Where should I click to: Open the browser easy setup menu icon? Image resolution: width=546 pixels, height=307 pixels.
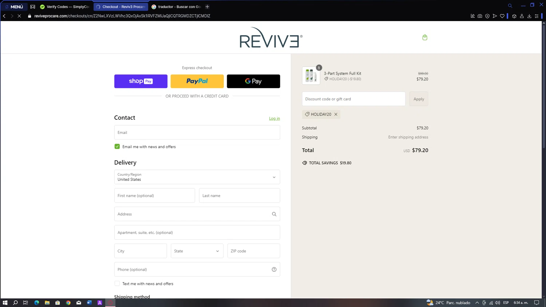click(x=537, y=16)
